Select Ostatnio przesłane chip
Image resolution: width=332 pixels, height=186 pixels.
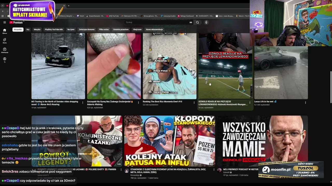[x=121, y=29]
